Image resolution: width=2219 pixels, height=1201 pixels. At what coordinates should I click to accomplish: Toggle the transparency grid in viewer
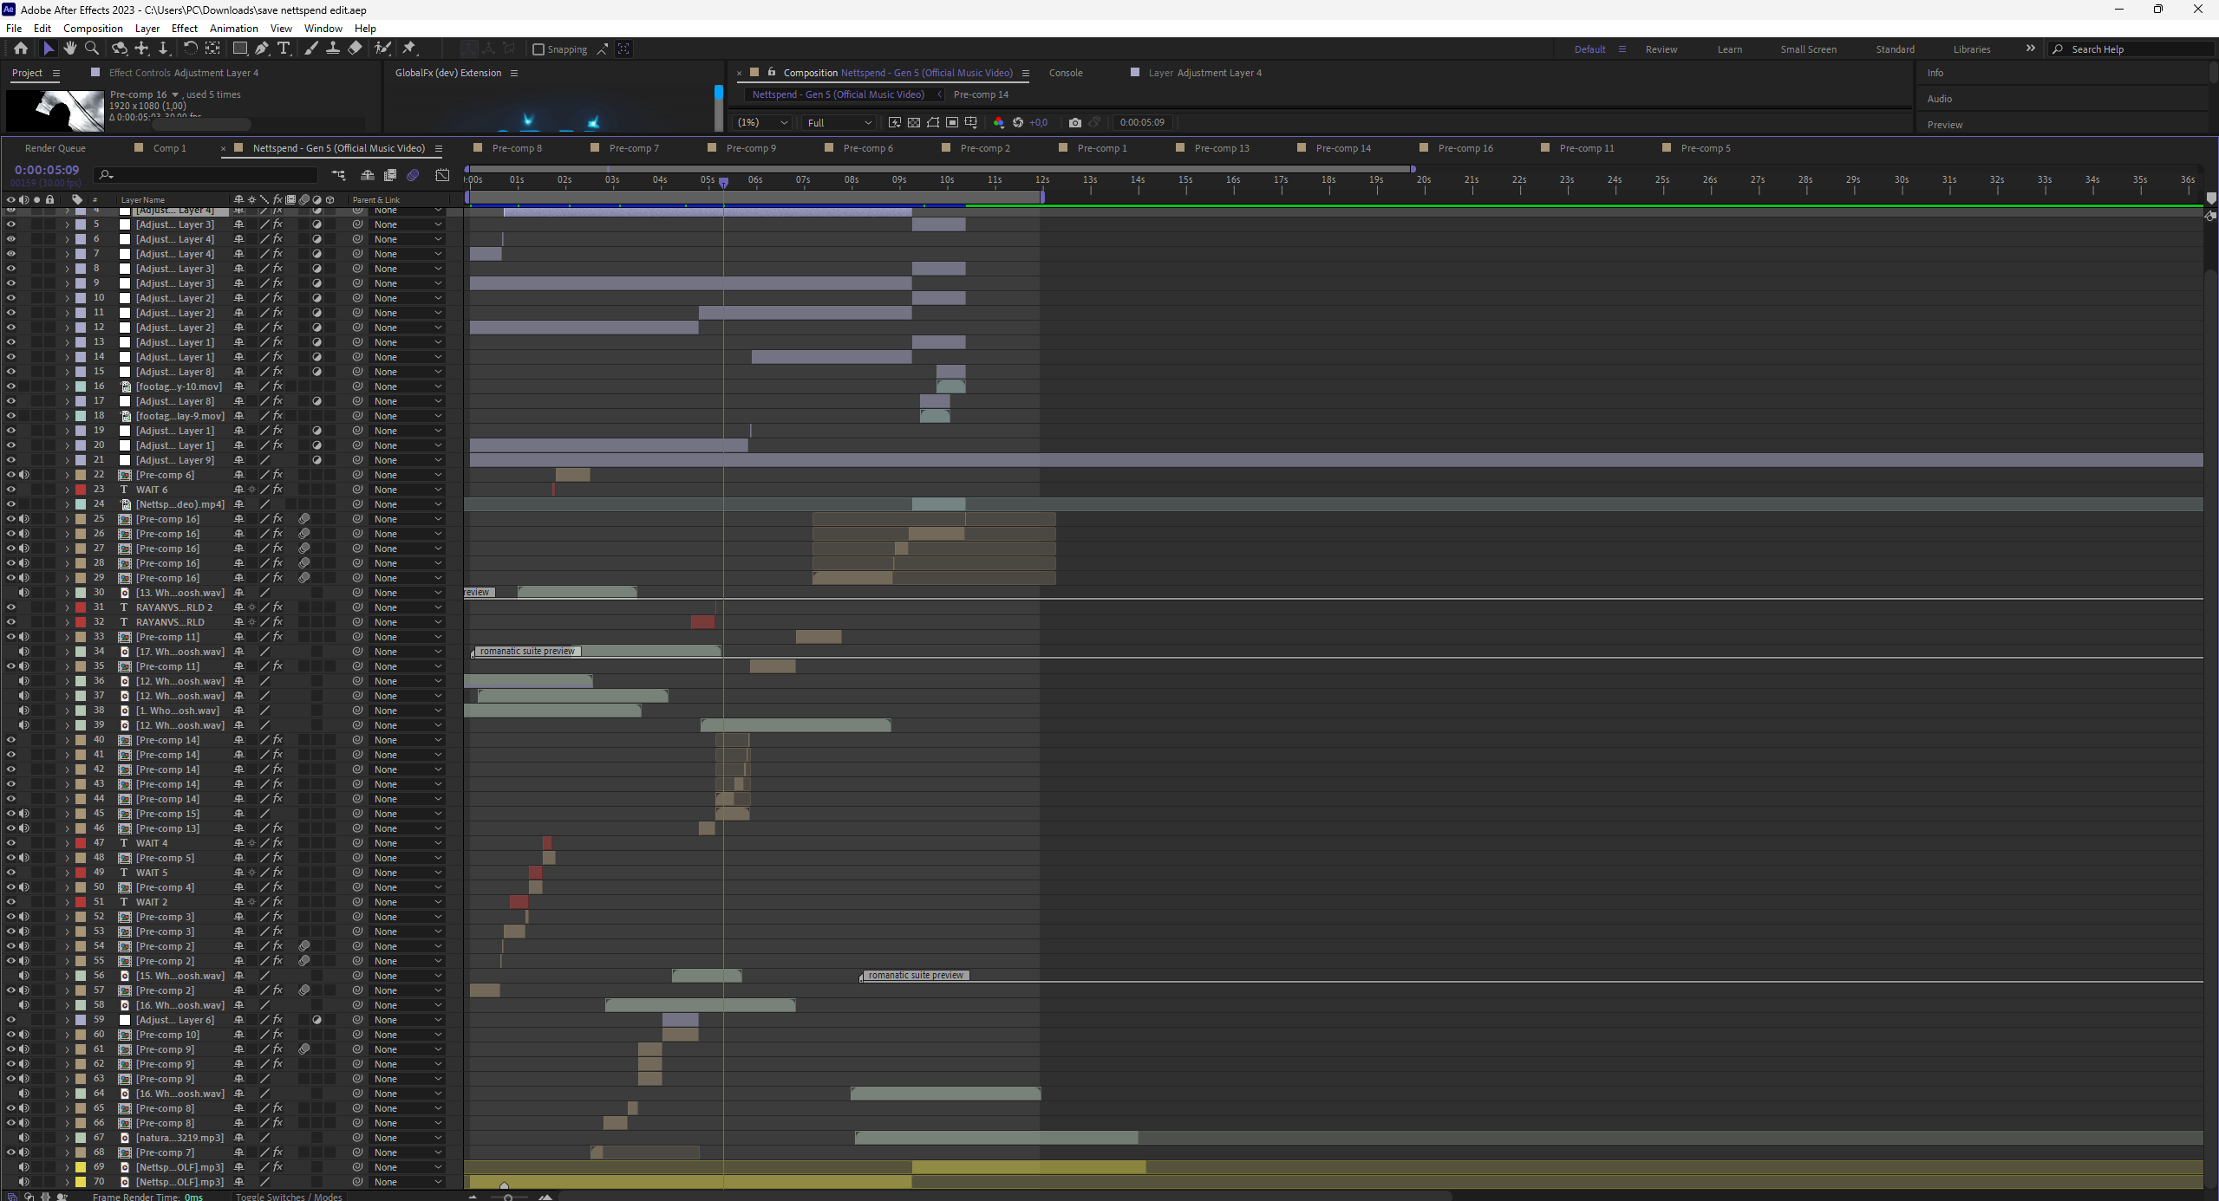(x=914, y=122)
